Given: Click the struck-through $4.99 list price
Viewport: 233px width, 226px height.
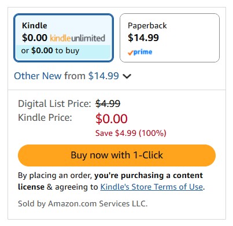Looking at the screenshot, I should point(108,103).
